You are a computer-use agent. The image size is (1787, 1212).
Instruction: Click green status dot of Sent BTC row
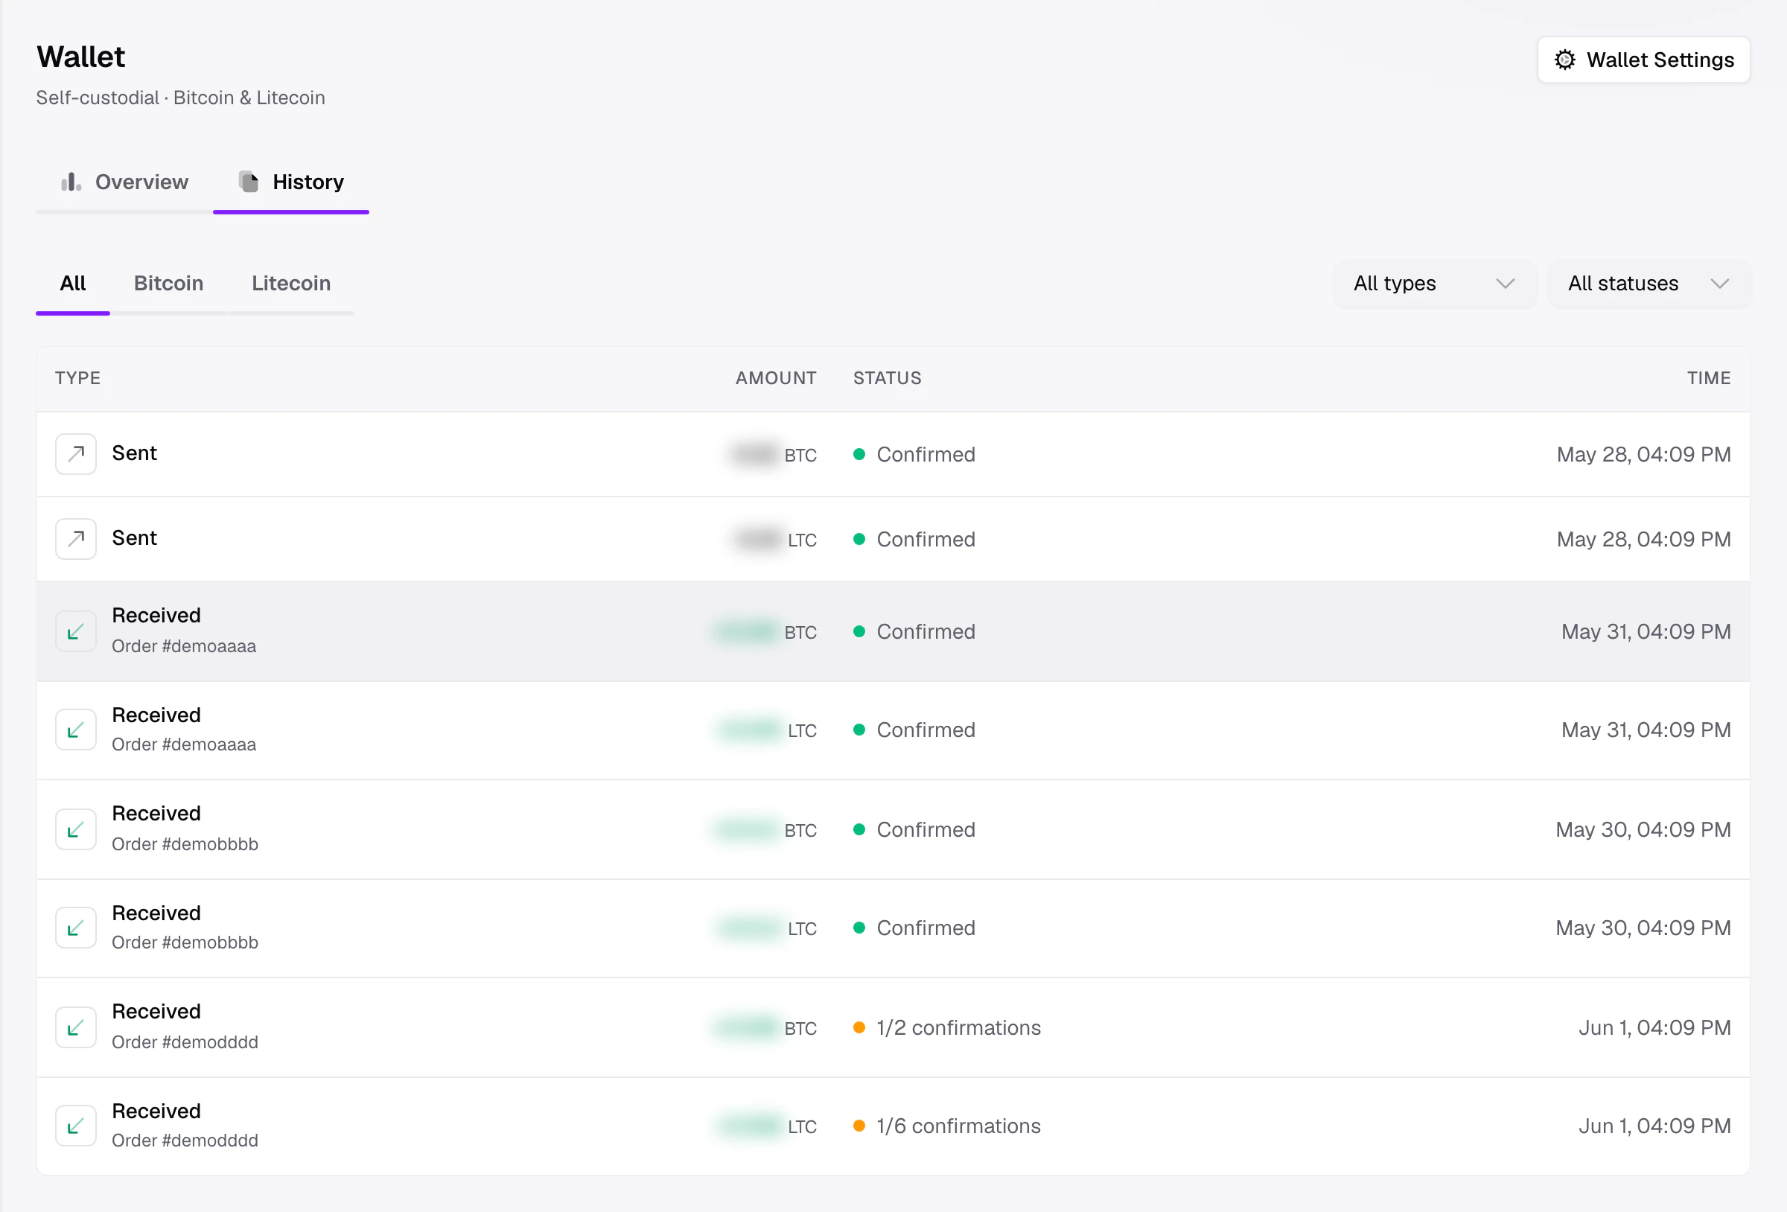tap(860, 454)
